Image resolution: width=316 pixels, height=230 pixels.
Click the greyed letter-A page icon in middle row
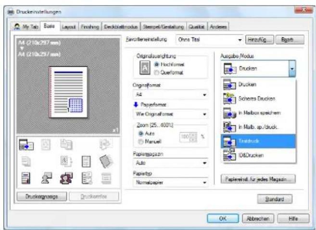(x=66, y=161)
